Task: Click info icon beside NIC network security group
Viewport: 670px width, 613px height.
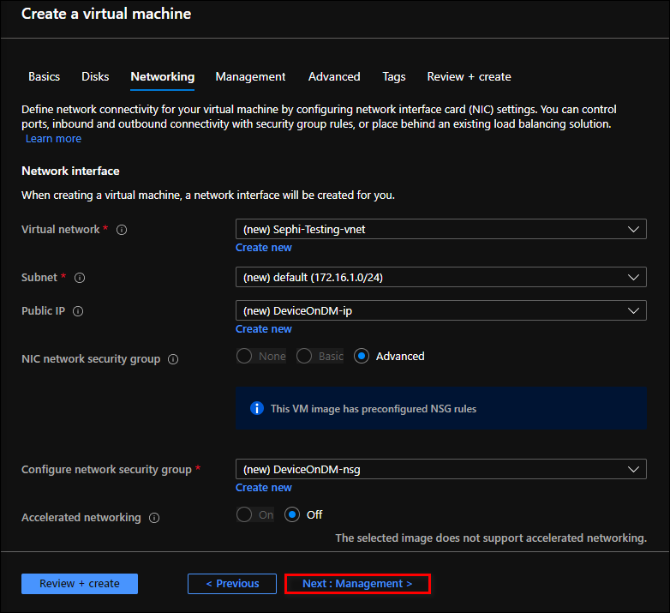Action: tap(173, 359)
